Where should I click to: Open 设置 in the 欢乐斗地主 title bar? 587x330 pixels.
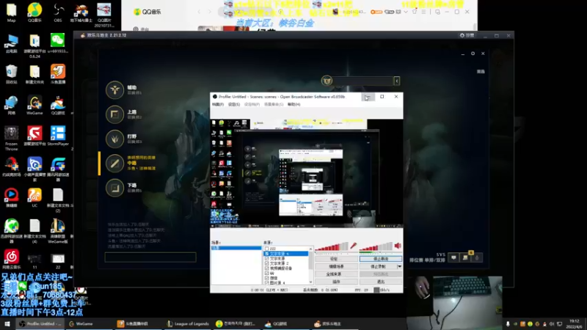(467, 35)
